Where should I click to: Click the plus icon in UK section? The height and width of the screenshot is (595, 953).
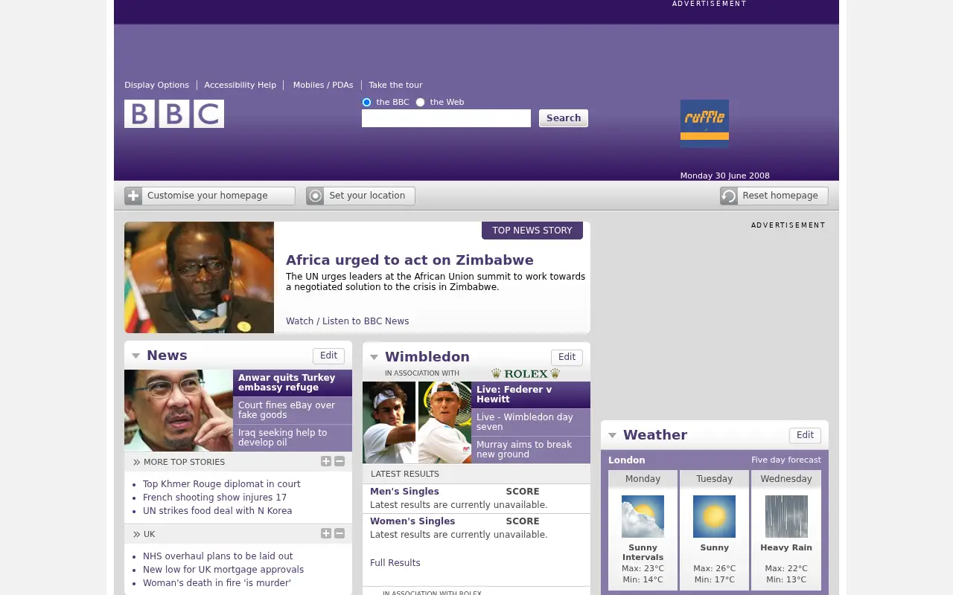326,533
